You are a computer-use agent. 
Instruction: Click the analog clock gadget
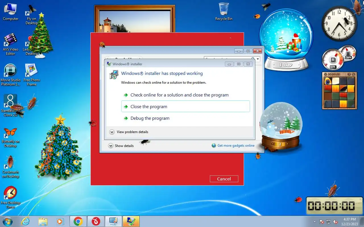point(340,24)
